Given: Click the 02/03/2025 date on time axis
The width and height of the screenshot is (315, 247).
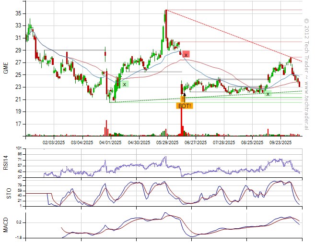Looking at the screenshot, I should (x=54, y=142).
